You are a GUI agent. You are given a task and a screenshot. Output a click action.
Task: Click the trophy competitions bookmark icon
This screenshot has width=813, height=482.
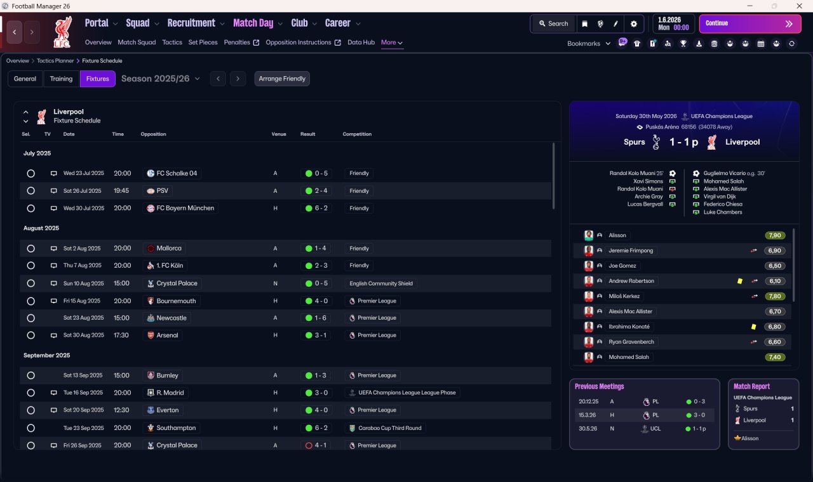[x=683, y=44]
